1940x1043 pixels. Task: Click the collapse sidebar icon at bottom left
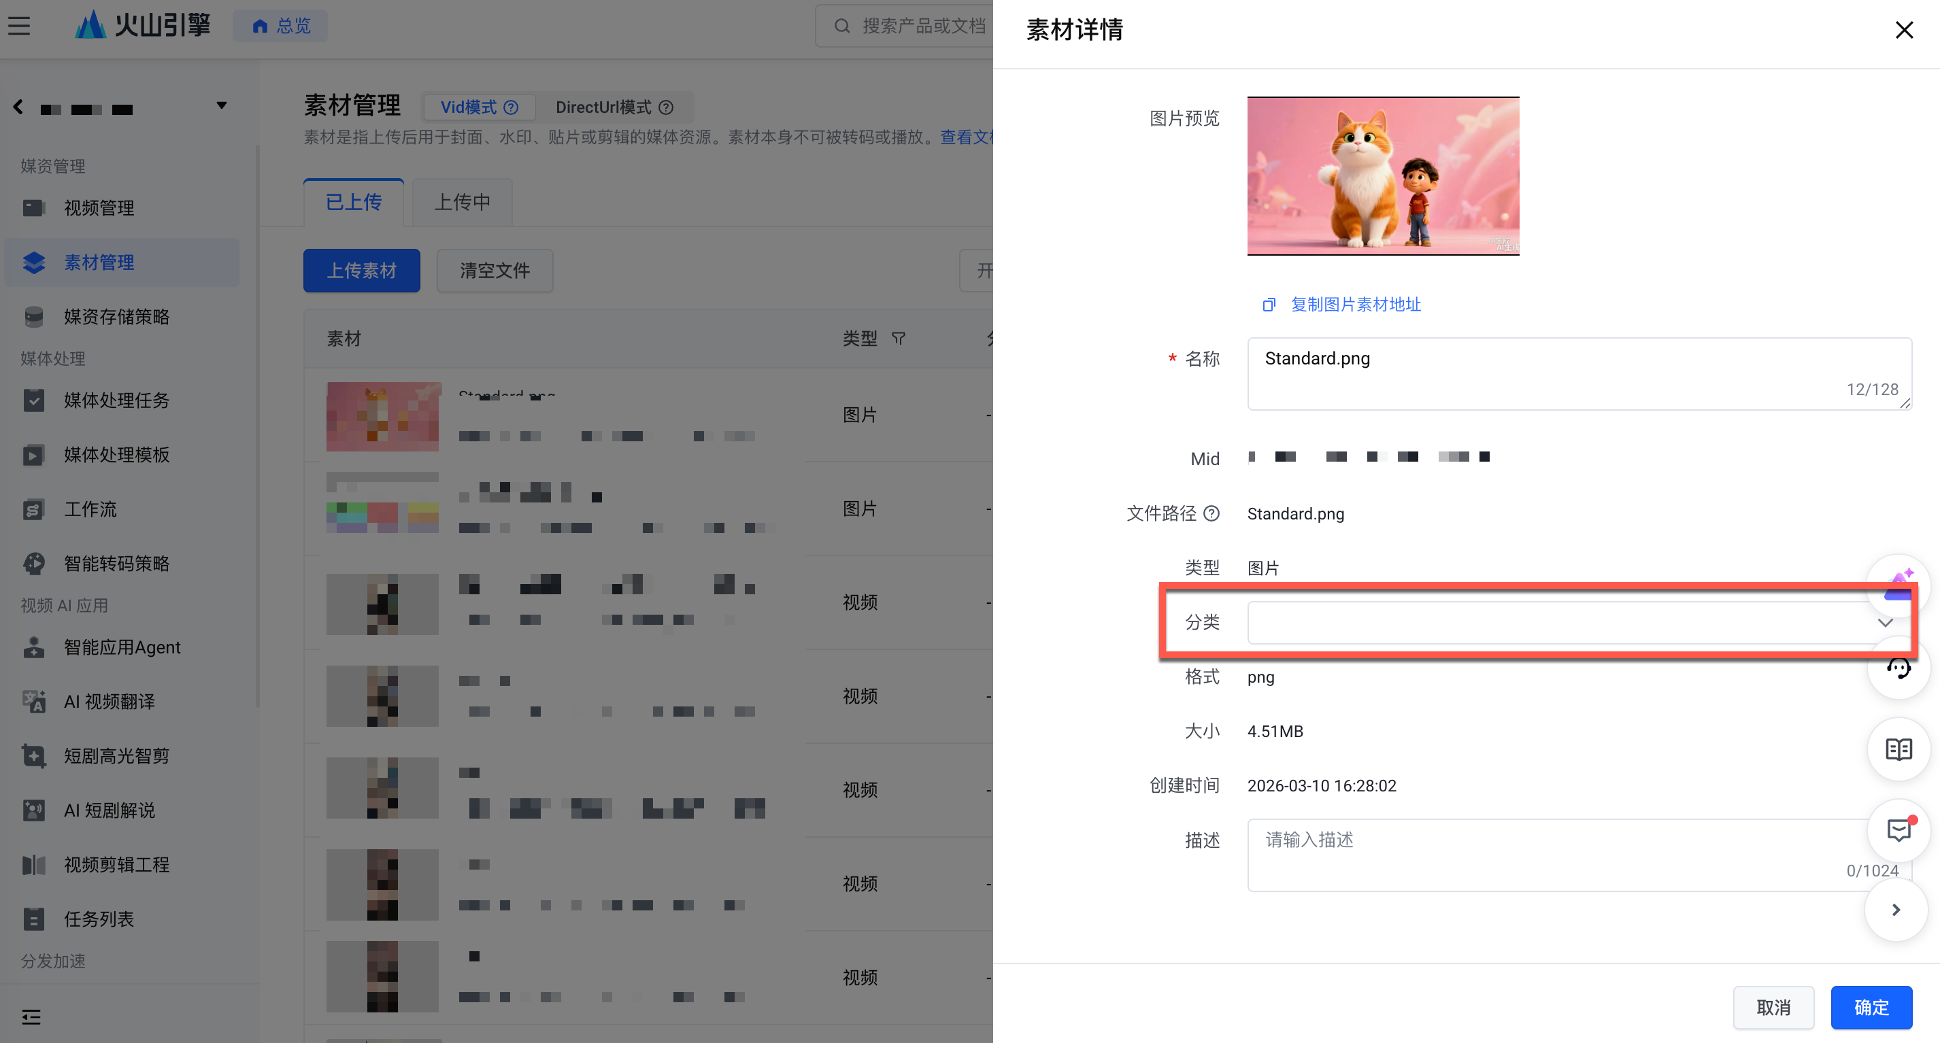[31, 1017]
